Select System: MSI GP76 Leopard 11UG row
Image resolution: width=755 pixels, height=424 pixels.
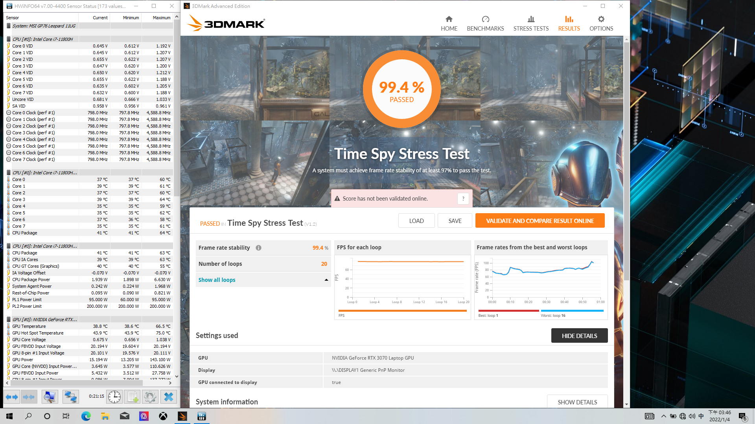[x=88, y=26]
